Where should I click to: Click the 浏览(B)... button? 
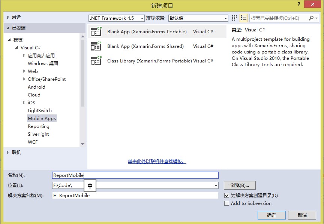tap(240, 185)
